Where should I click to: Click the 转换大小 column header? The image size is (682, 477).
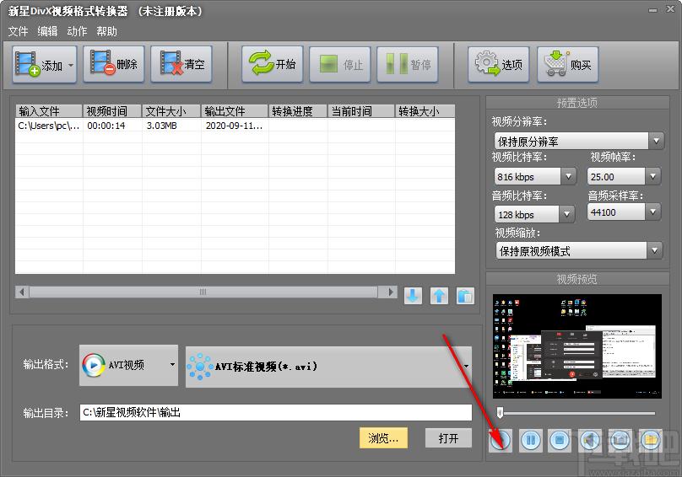click(x=425, y=111)
